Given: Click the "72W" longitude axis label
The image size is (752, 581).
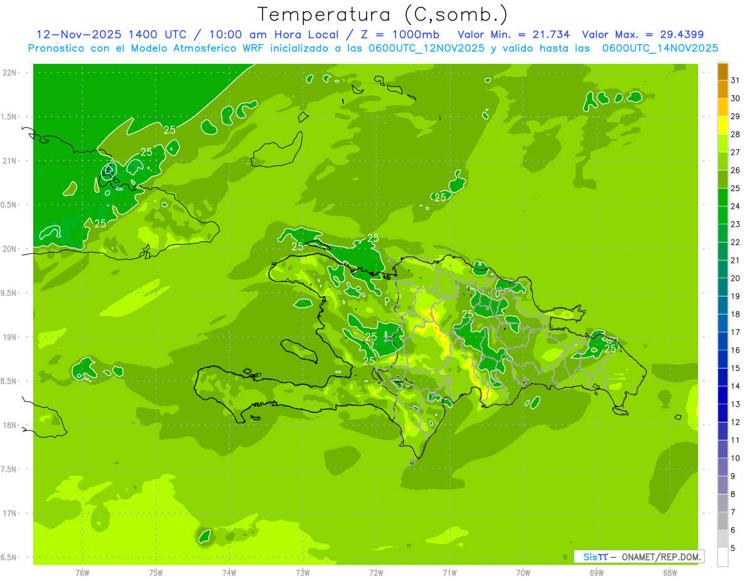Looking at the screenshot, I should click(376, 572).
